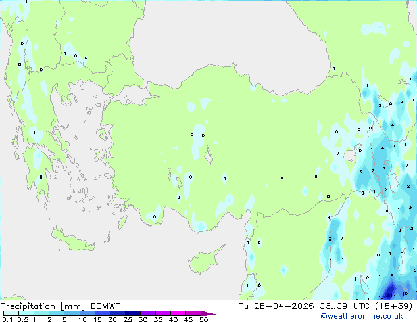The height and width of the screenshot is (322, 417).
Task: Click the date 'Tu 28-04-2026' text
Action: [276, 306]
